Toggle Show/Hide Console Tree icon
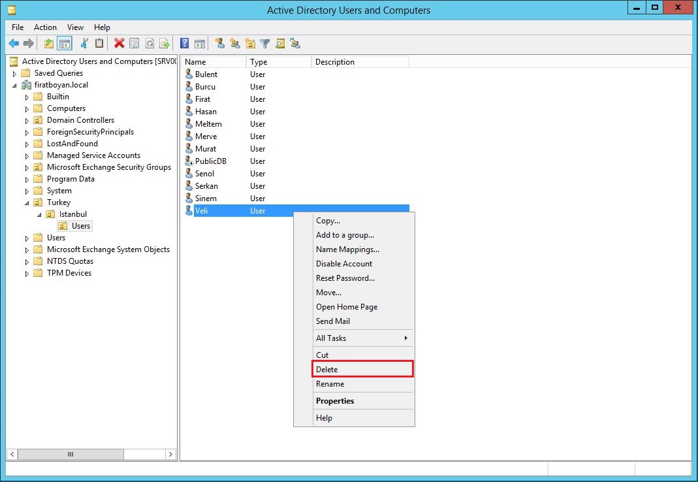 65,44
